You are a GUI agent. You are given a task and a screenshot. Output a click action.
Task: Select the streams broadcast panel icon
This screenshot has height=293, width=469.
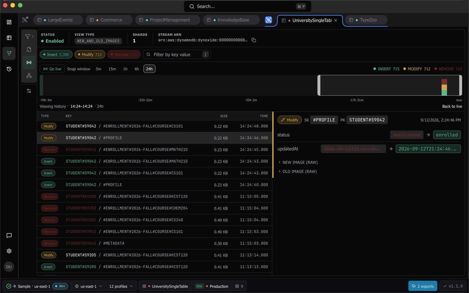point(29,63)
